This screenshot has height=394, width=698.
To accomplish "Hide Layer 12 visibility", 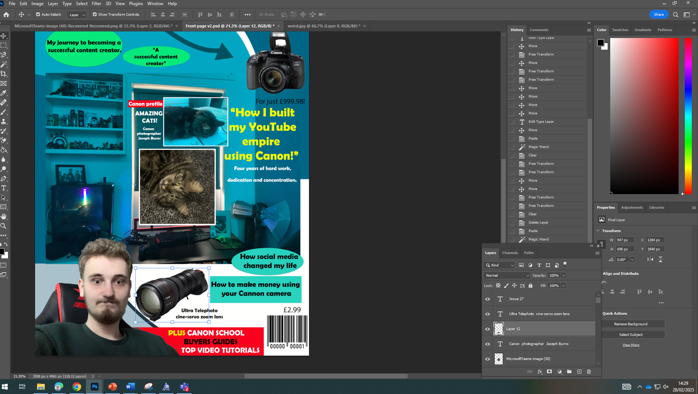I will coord(487,329).
